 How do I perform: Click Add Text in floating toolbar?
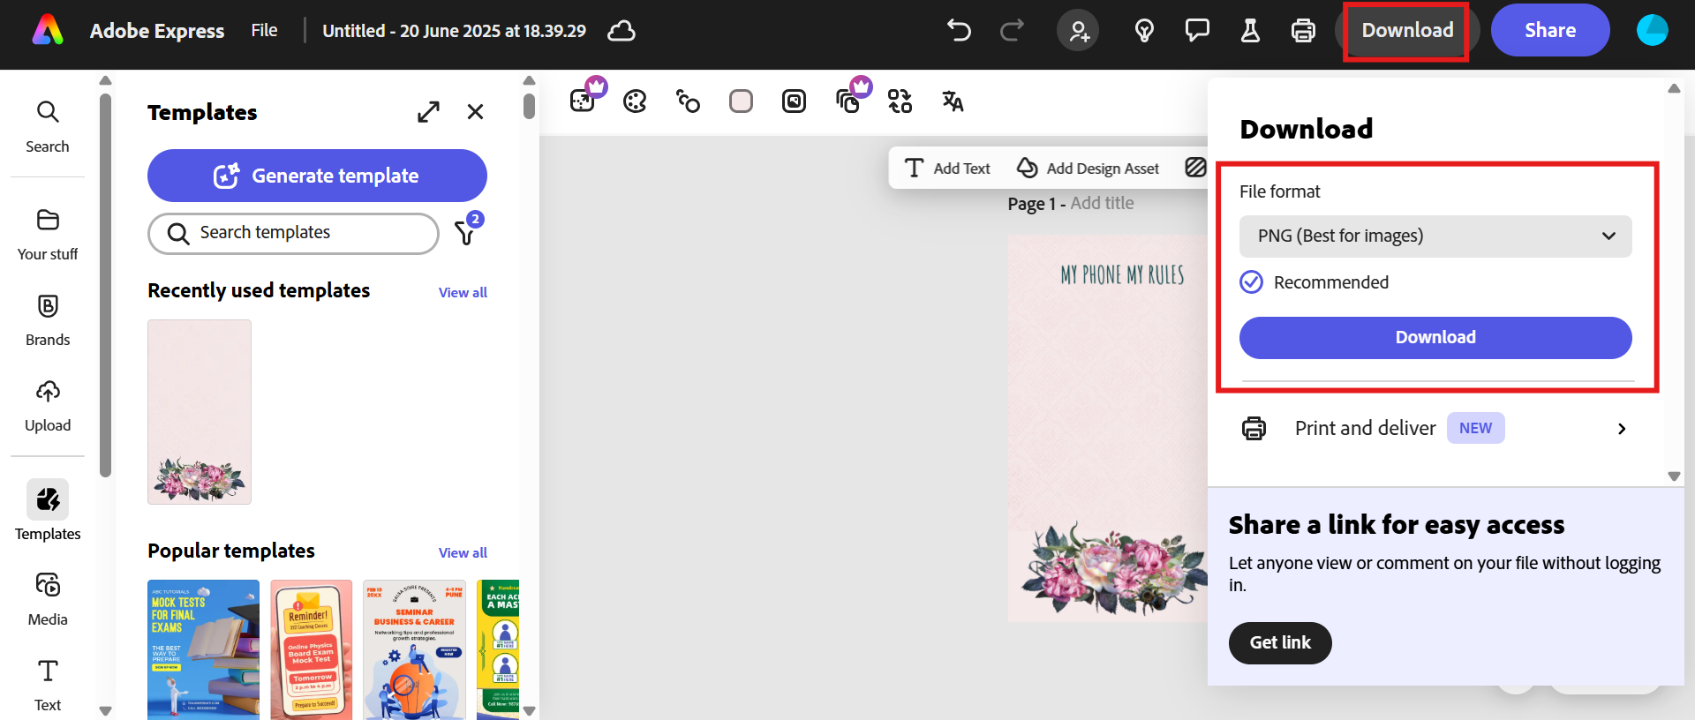[947, 168]
